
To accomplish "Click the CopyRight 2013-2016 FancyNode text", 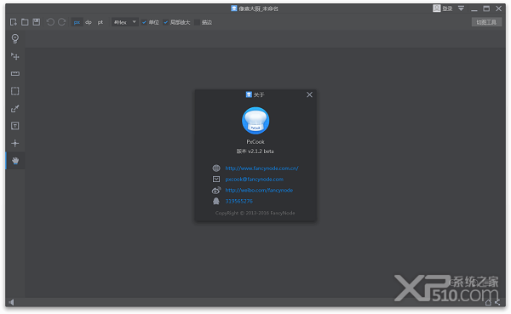I will pos(255,213).
